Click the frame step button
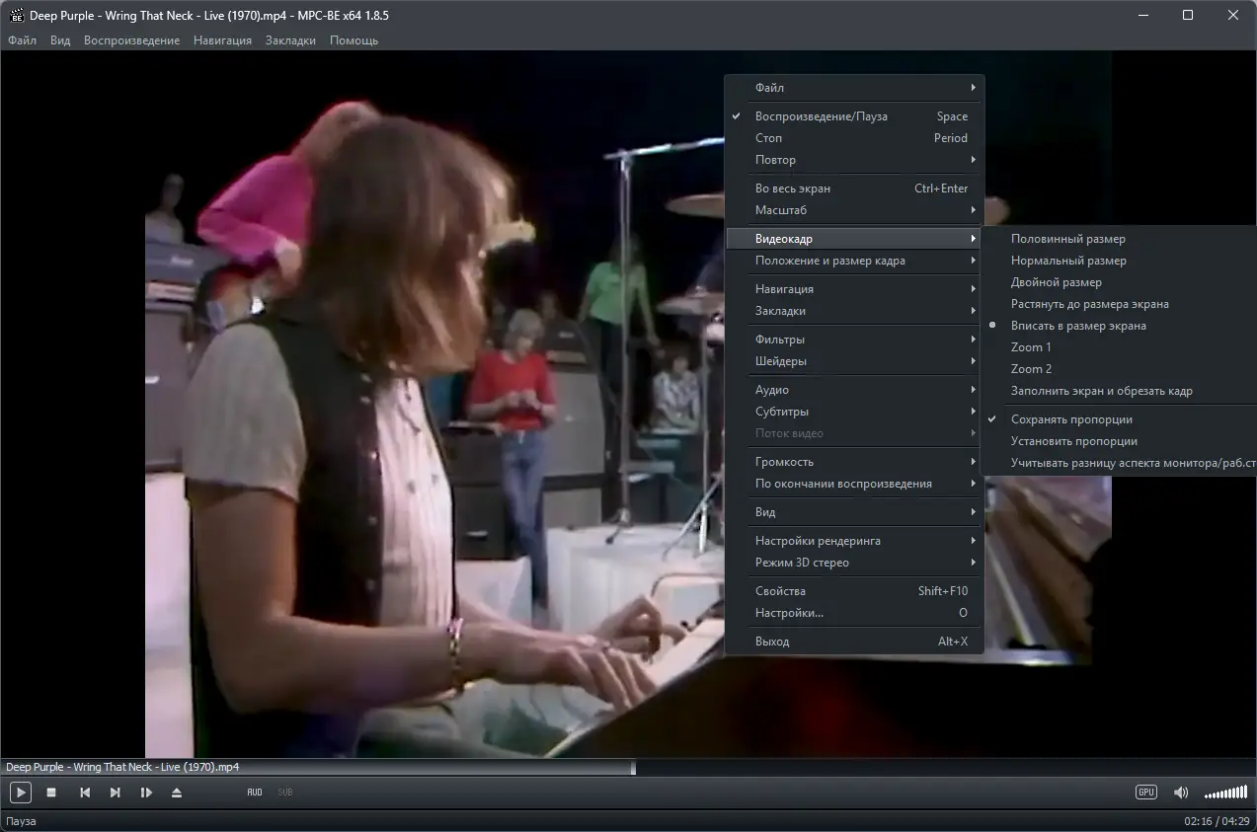Viewport: 1257px width, 832px height. click(x=146, y=793)
